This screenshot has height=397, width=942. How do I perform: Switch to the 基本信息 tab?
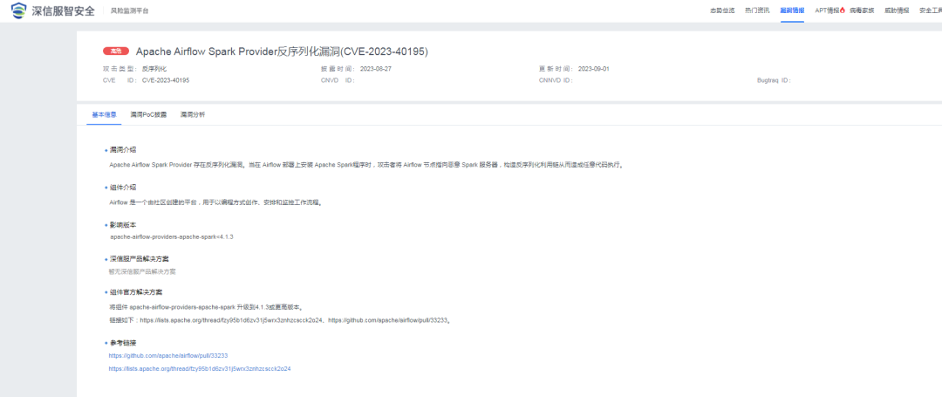(x=104, y=114)
